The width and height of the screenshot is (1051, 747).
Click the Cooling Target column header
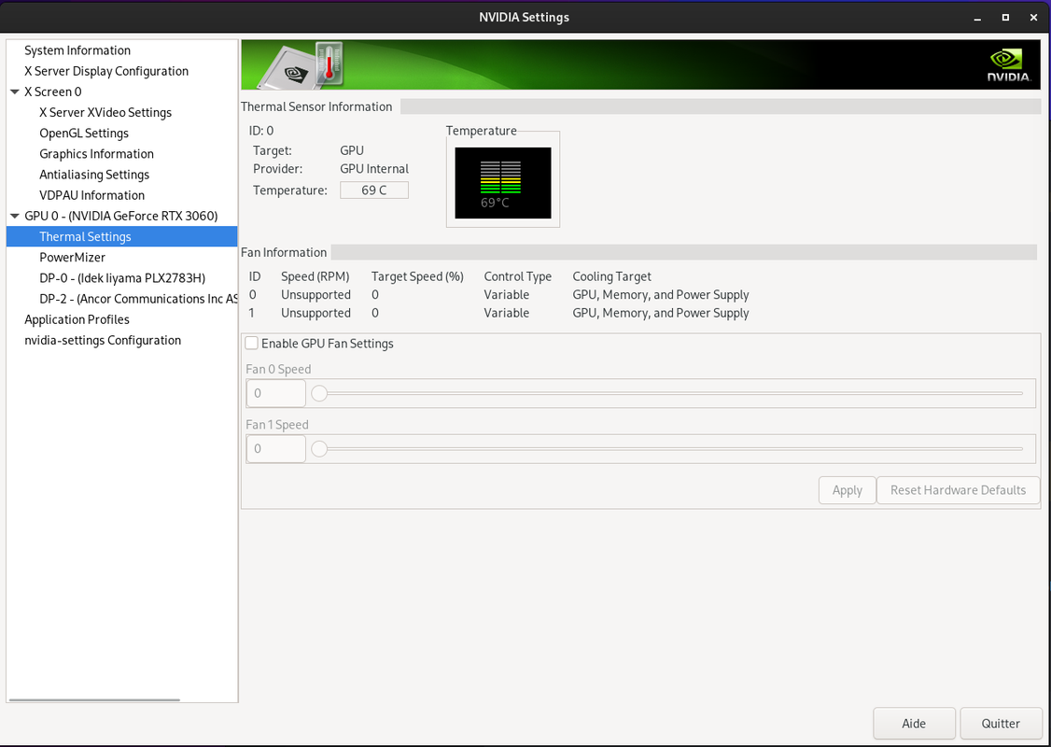(612, 277)
